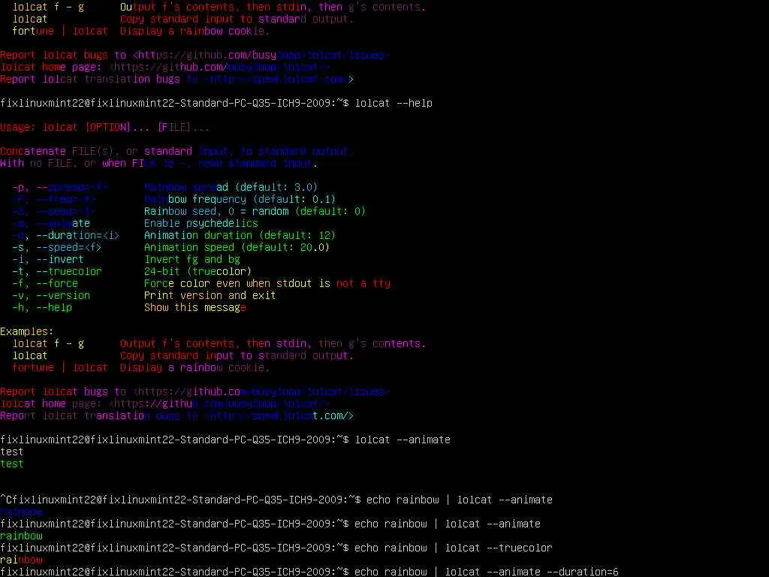Viewport: 769px width, 577px height.
Task: Select the white "test" input line
Action: pos(12,452)
